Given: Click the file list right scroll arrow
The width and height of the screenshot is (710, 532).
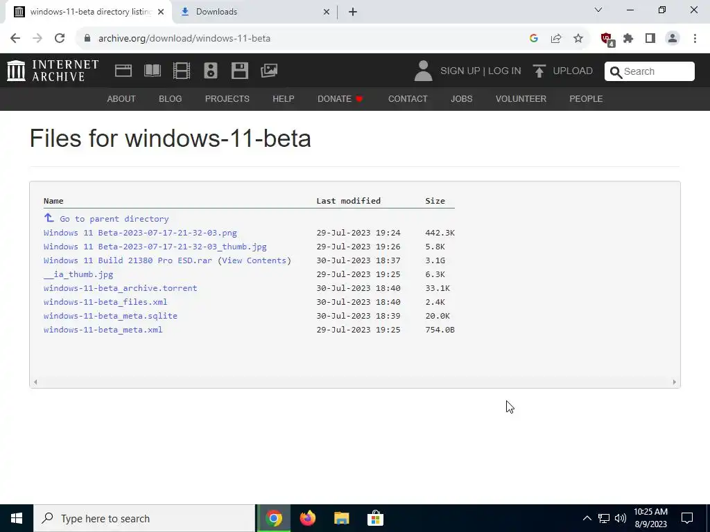Looking at the screenshot, I should pyautogui.click(x=674, y=382).
